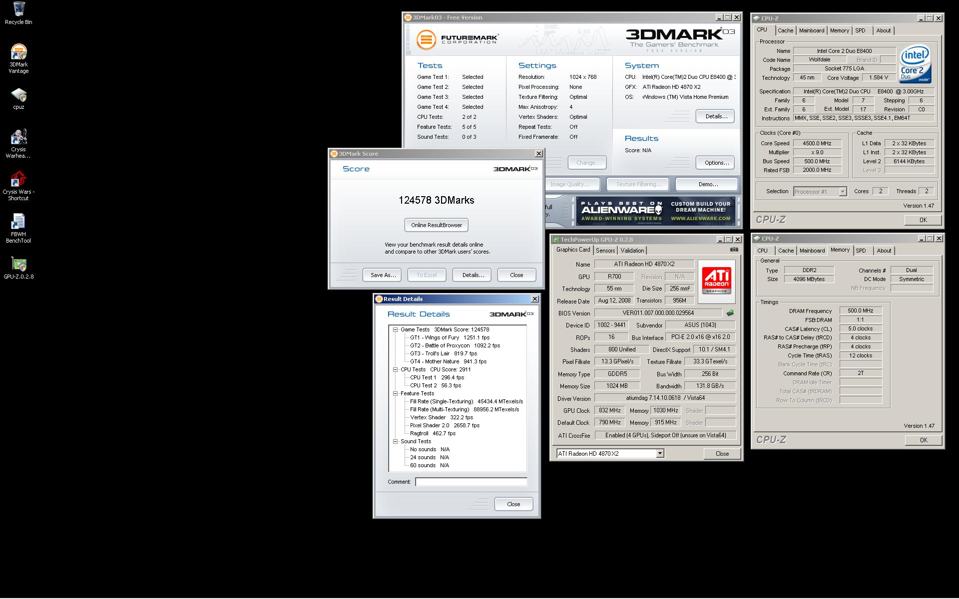Viewport: 959px width, 599px height.
Task: Open the Recycle Bin desktop icon
Action: pos(18,13)
